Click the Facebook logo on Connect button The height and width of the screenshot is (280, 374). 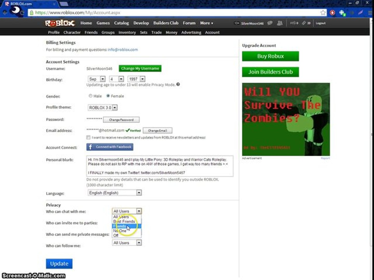point(90,147)
